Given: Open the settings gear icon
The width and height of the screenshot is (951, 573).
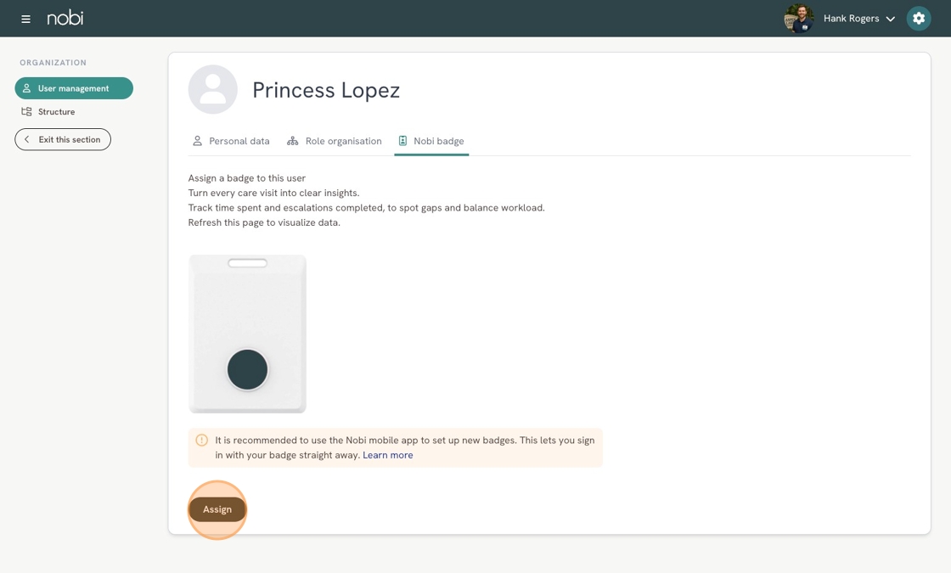Looking at the screenshot, I should [918, 18].
